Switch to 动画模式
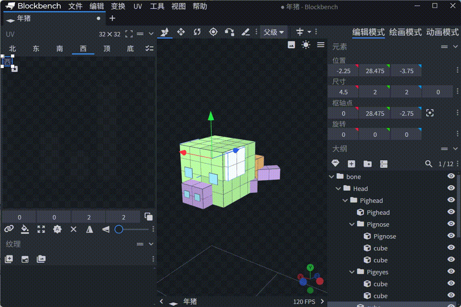Viewport: 461px width, 307px height. coord(442,32)
